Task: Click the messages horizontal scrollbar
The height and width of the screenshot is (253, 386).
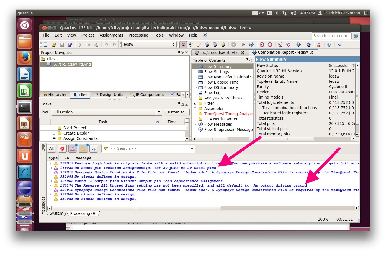Action: coord(136,208)
